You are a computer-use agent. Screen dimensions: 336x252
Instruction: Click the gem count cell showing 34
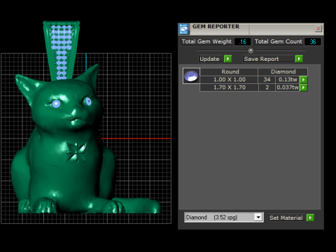click(x=267, y=80)
